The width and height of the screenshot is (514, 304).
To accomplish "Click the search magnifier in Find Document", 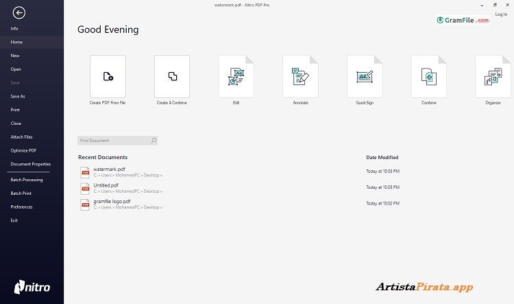I will tap(153, 141).
